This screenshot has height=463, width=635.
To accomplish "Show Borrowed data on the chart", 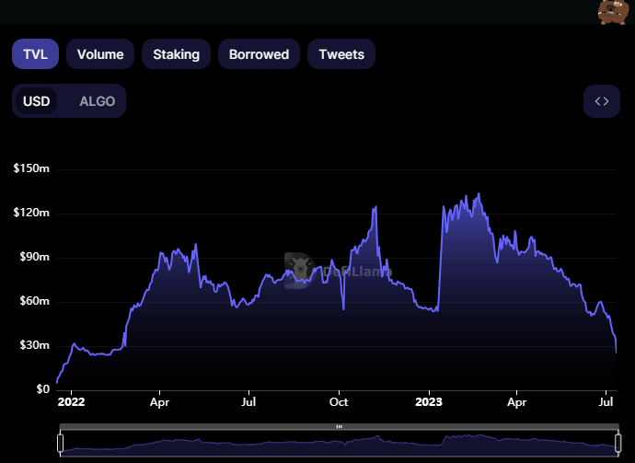I will tap(259, 54).
